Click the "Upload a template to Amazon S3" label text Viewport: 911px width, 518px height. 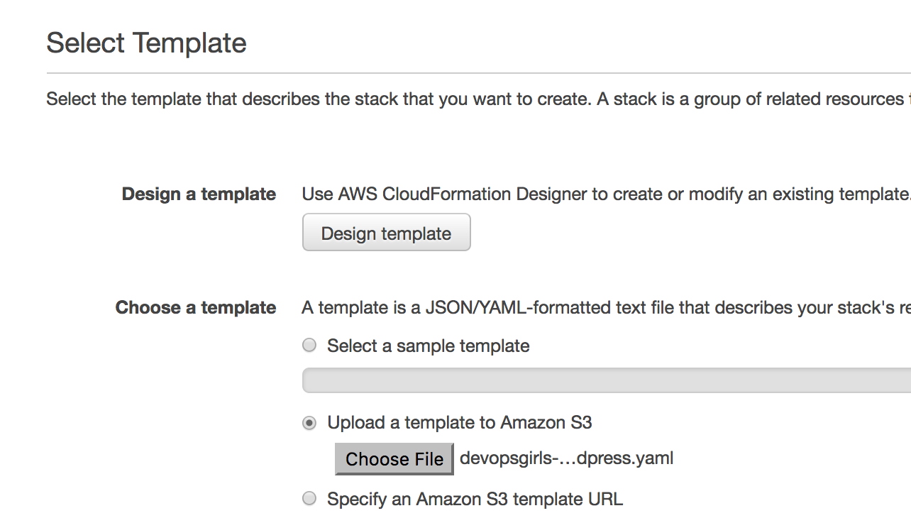pyautogui.click(x=459, y=423)
